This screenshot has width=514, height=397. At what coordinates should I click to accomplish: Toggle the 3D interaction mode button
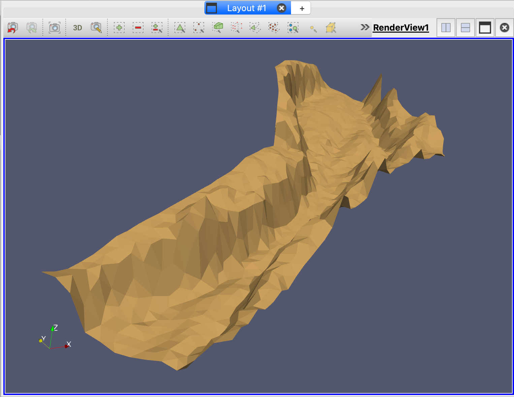coord(77,28)
